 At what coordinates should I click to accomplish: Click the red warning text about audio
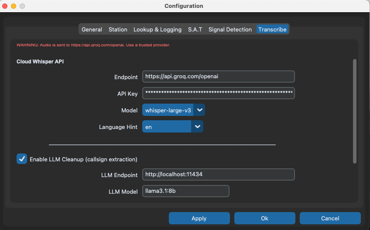pyautogui.click(x=93, y=45)
